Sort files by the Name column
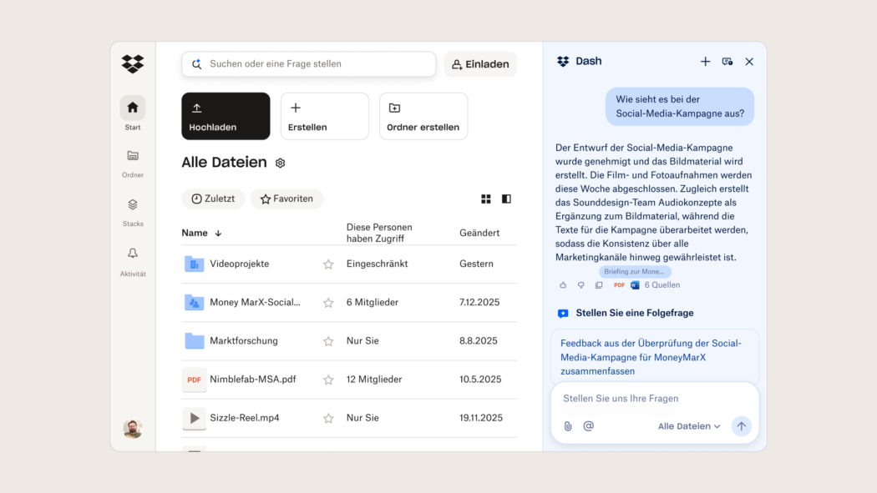This screenshot has height=493, width=877. pos(201,234)
